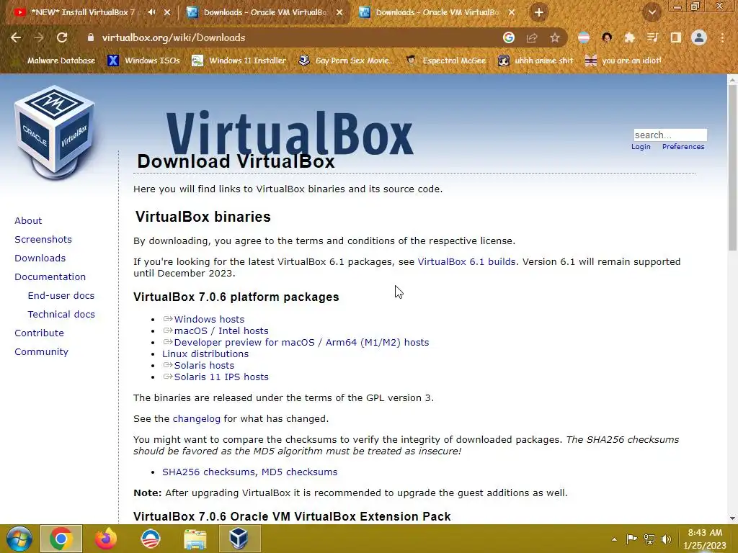Open the Linux distributions link
This screenshot has height=553, width=738.
click(x=205, y=354)
